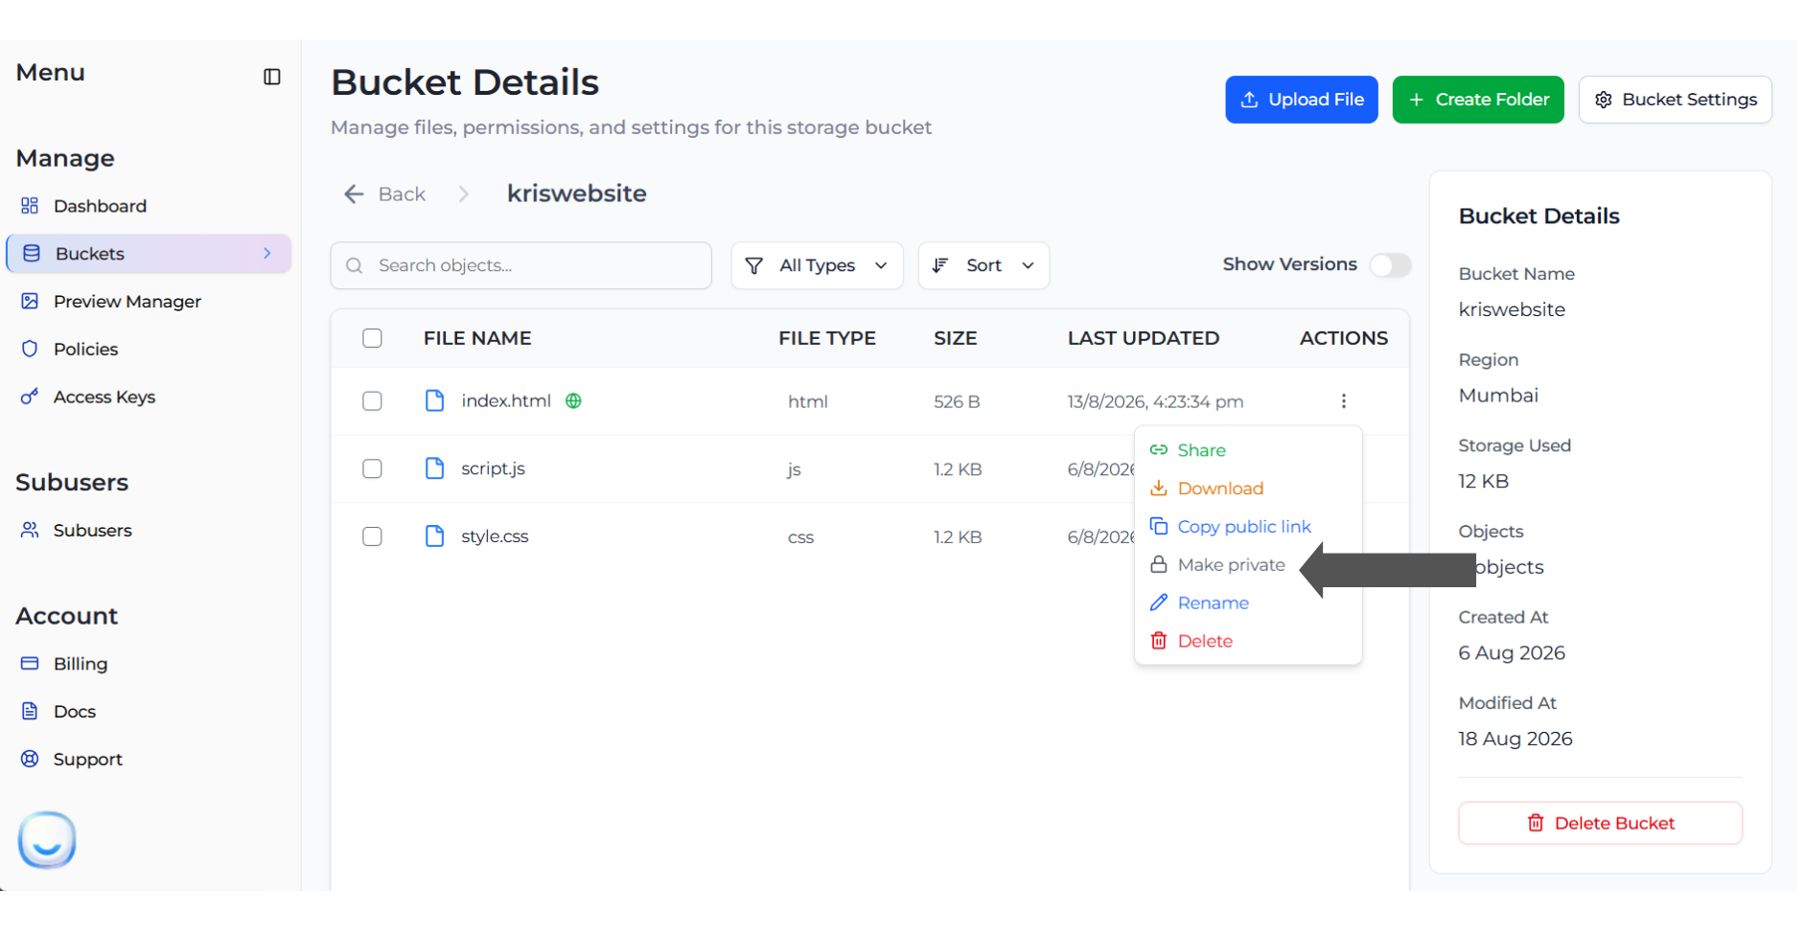Click the green globe icon beside index.html
Image resolution: width=1804 pixels, height=934 pixels.
point(573,401)
